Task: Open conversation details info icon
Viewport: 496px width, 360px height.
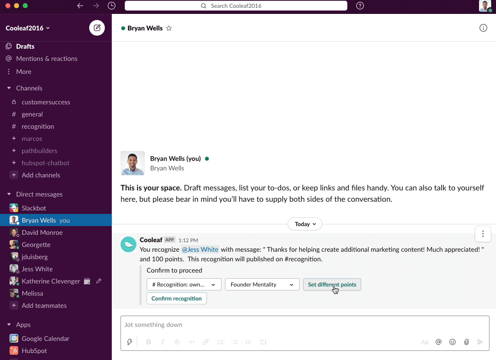Action: 483,28
